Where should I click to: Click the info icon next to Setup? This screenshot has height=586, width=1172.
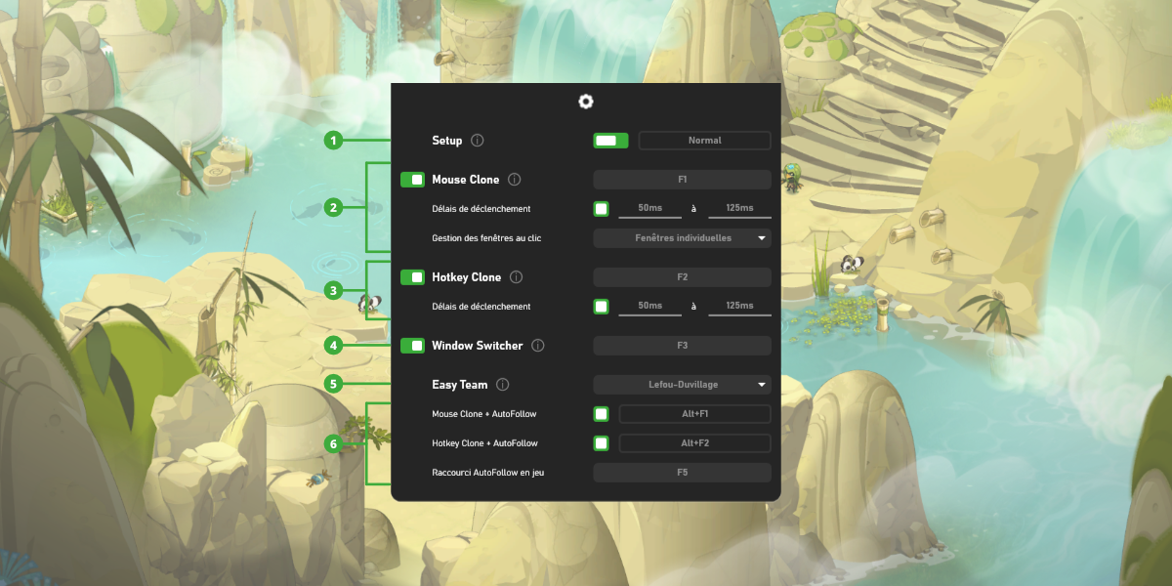click(477, 141)
